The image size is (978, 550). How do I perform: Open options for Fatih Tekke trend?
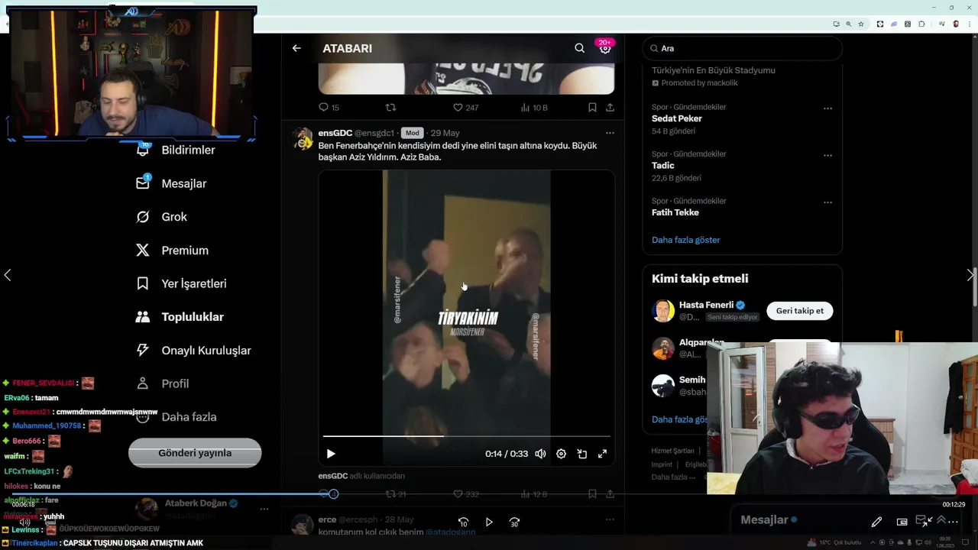(827, 202)
